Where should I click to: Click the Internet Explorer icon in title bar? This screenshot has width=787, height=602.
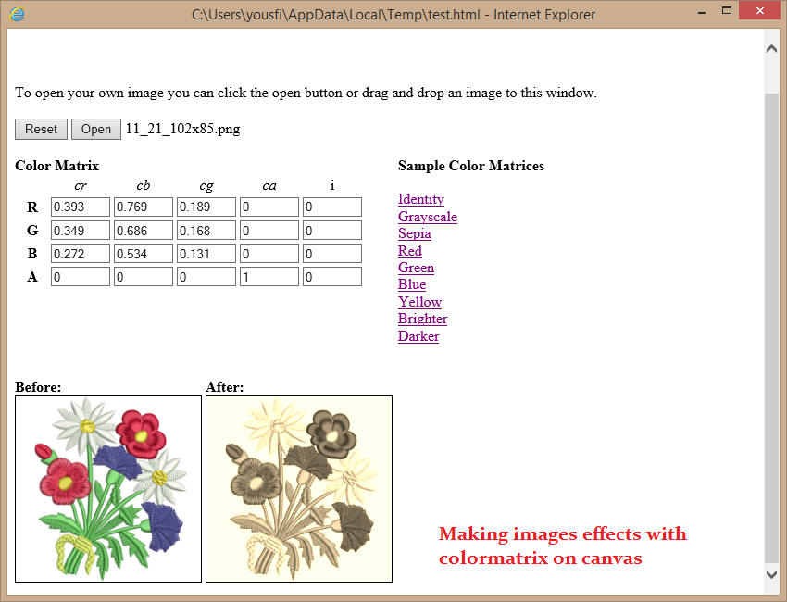click(16, 14)
